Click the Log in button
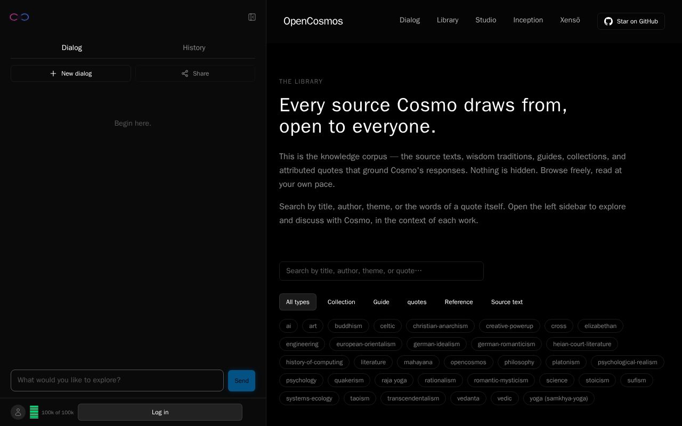 pos(160,412)
